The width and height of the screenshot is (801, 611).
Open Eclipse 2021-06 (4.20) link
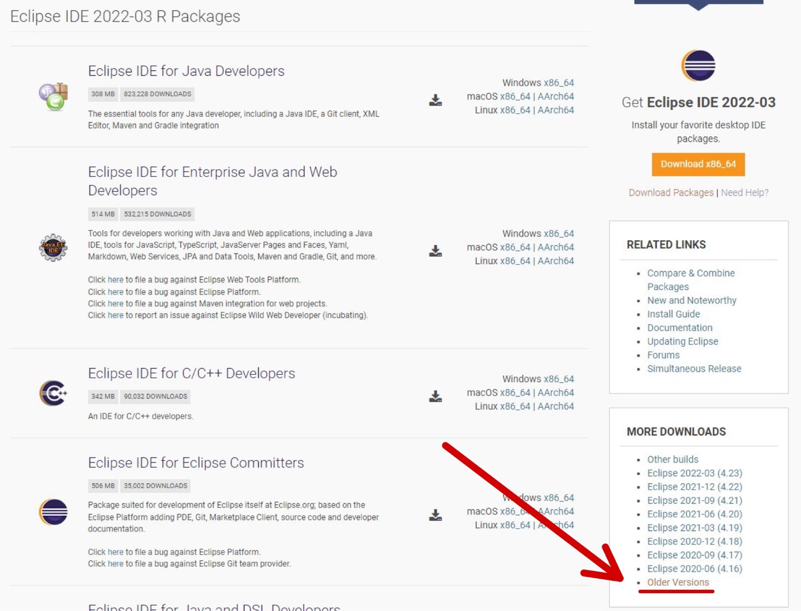(695, 514)
